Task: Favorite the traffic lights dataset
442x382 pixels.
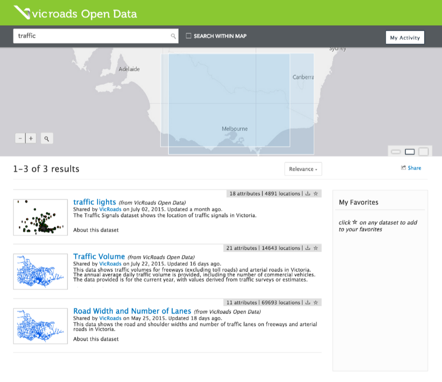Action: click(x=316, y=194)
